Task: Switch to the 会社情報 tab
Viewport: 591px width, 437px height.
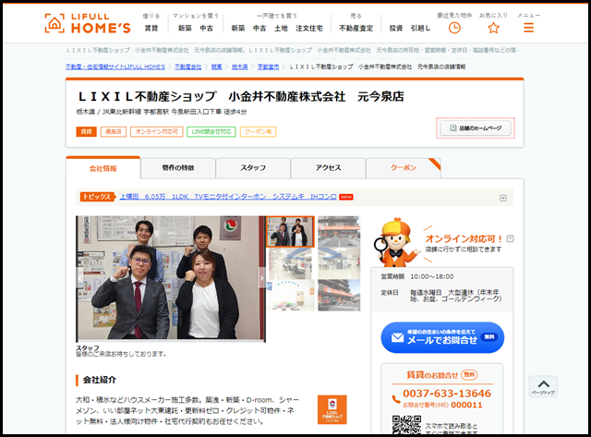Action: coord(103,168)
